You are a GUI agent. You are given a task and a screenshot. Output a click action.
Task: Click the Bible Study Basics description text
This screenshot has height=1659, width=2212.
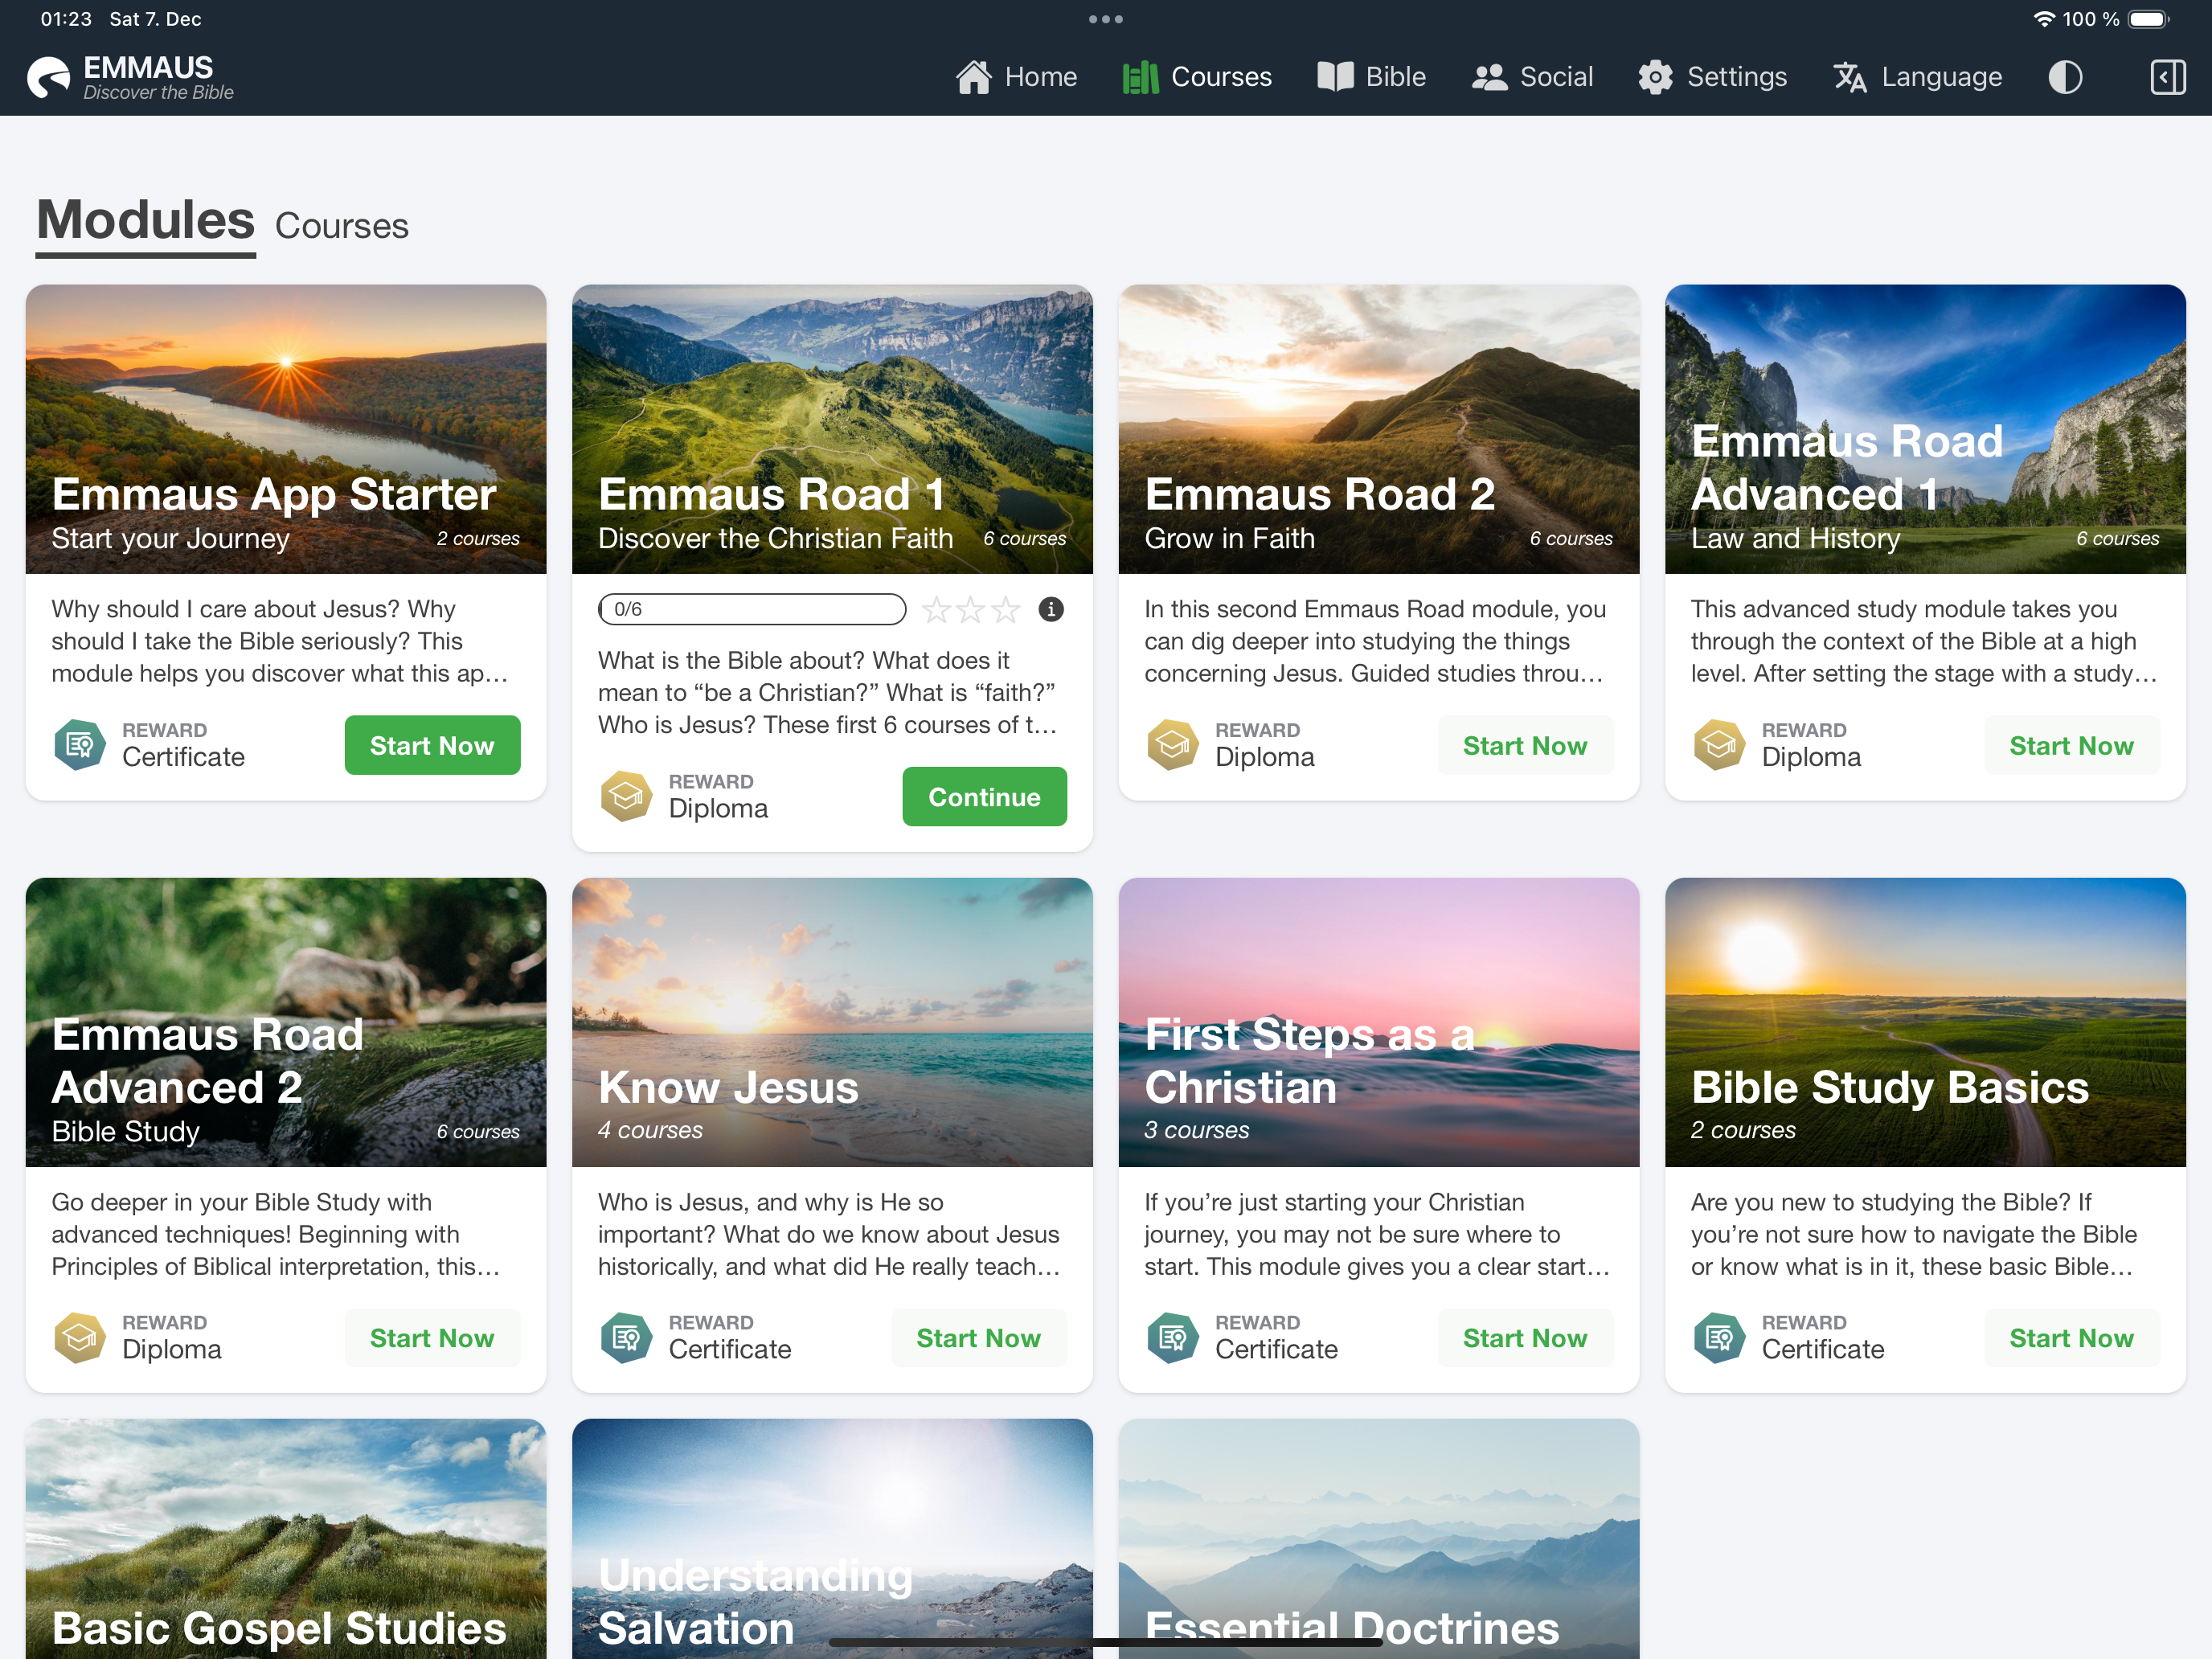(x=1914, y=1234)
